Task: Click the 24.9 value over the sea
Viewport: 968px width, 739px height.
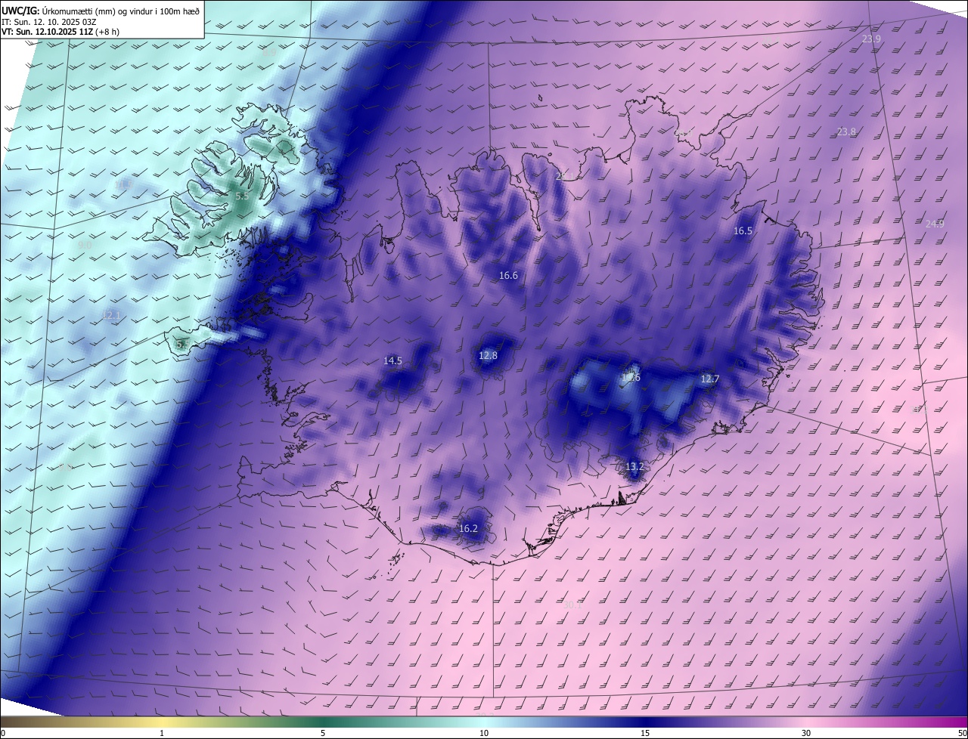Action: click(935, 224)
